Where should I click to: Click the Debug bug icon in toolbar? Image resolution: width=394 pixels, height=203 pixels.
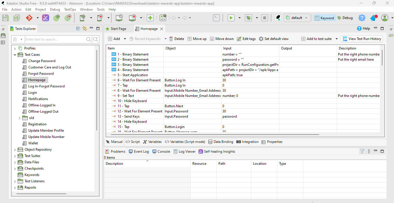coord(248,18)
